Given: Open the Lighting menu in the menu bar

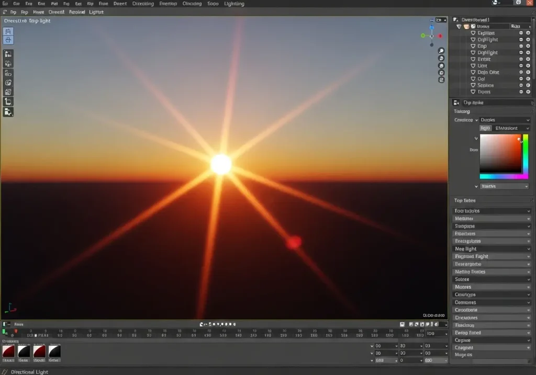Looking at the screenshot, I should tap(233, 4).
